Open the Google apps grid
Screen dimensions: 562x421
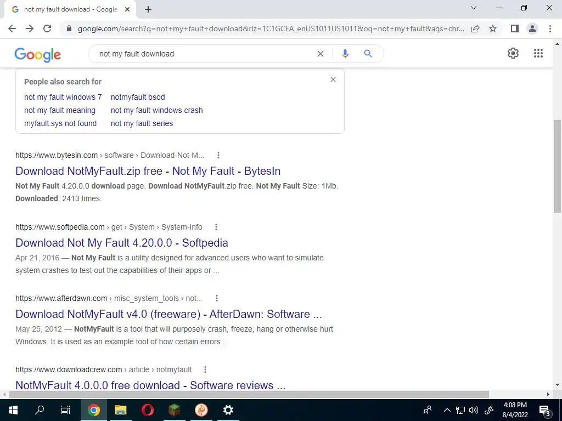coord(538,53)
